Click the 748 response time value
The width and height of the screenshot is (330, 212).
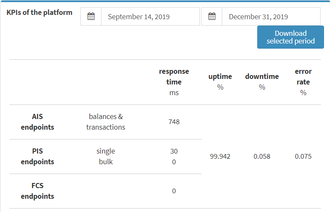(x=174, y=122)
